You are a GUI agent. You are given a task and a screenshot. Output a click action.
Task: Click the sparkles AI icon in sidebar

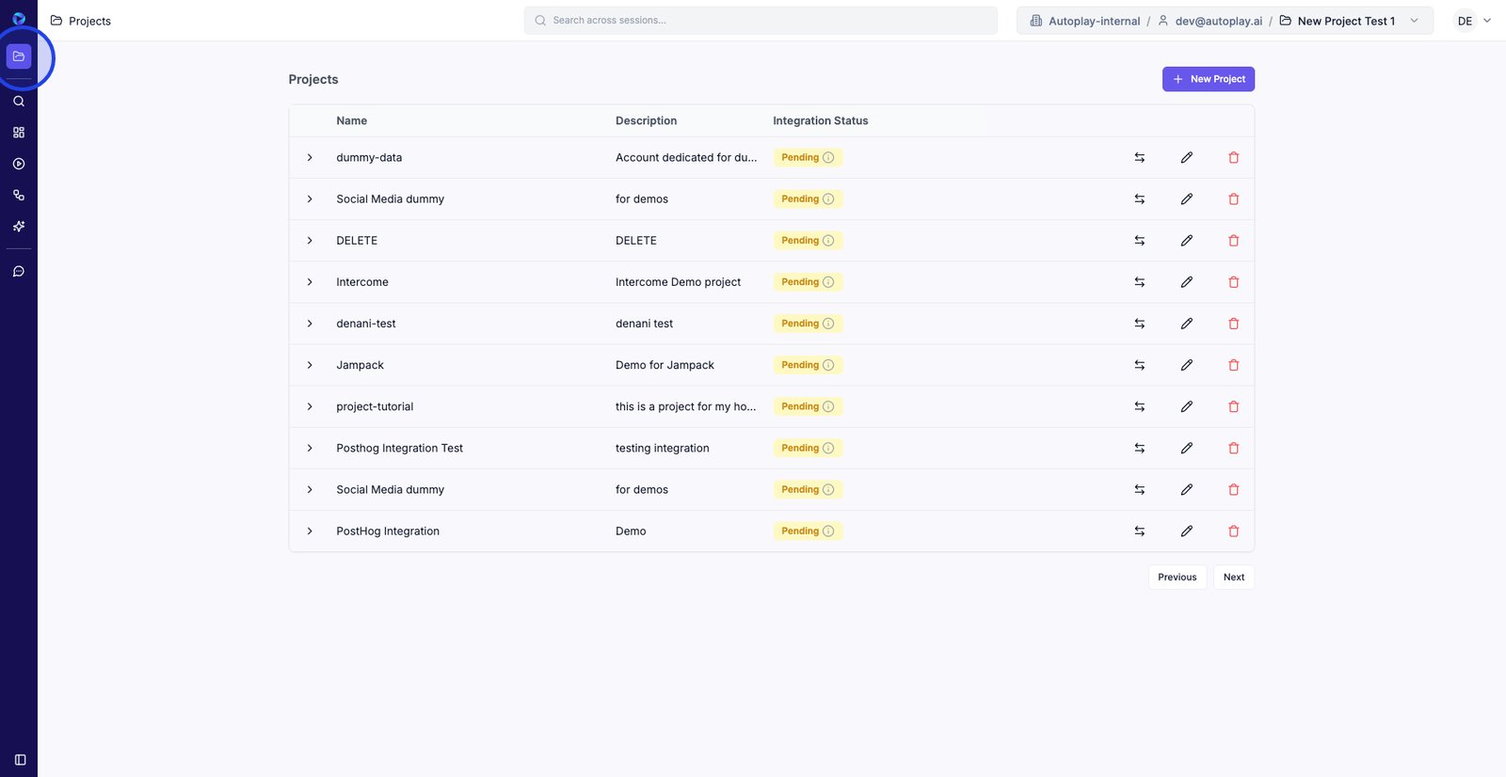pyautogui.click(x=19, y=227)
